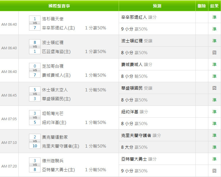Click score 5 beside 休士頓太空人
Image resolution: width=221 pixels, height=177 pixels.
(35, 89)
